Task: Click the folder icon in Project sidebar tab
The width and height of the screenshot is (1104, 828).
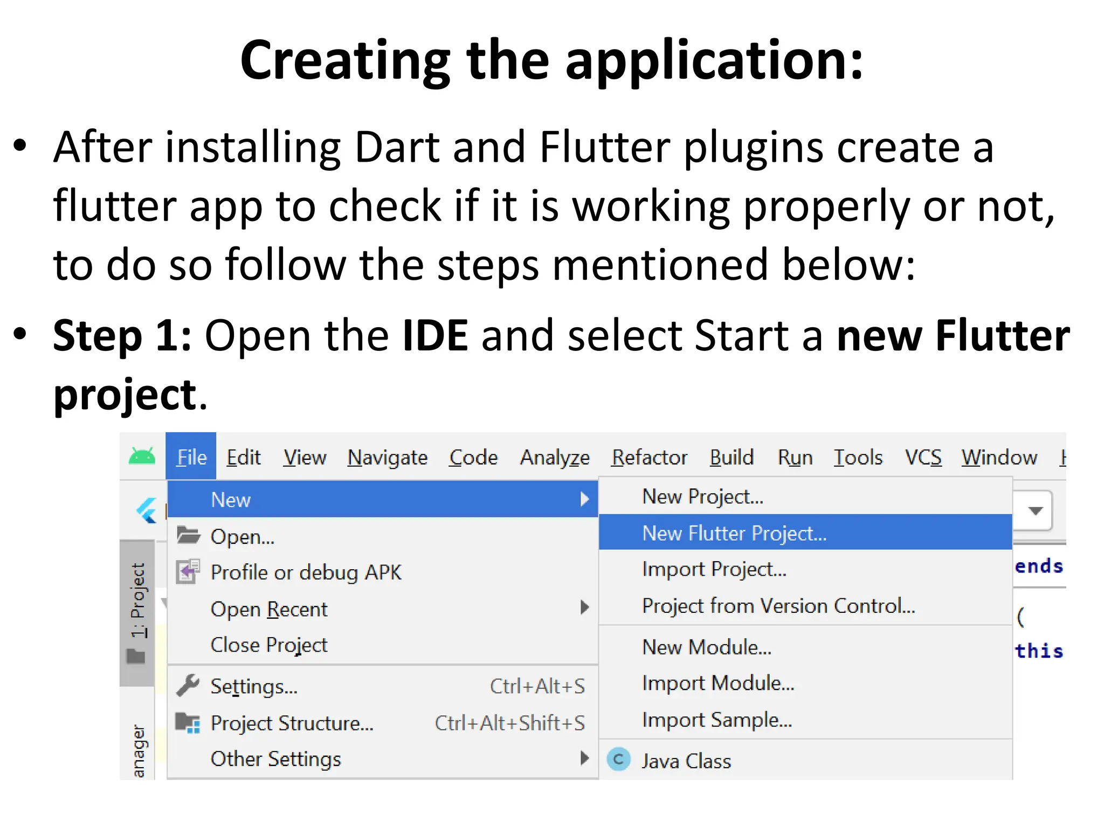Action: coord(136,656)
